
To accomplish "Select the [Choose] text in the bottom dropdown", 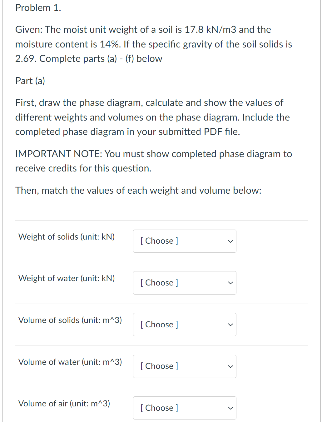I will (x=159, y=408).
